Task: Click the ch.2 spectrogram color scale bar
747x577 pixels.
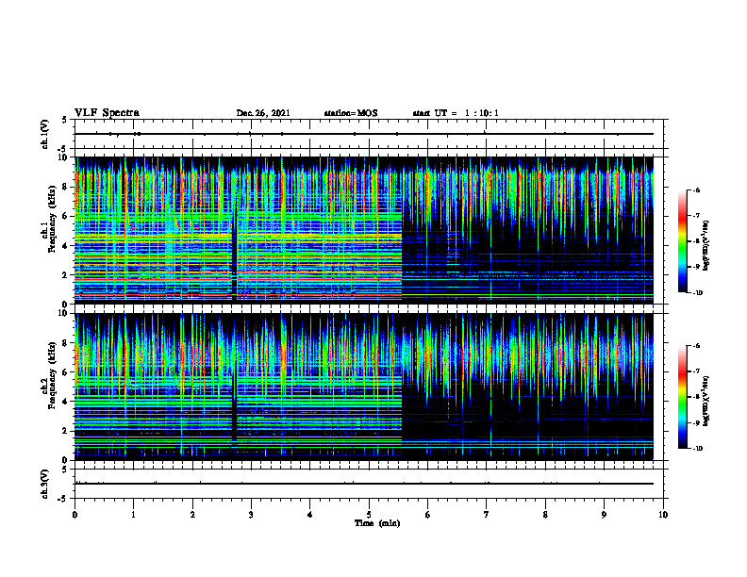Action: (x=682, y=397)
